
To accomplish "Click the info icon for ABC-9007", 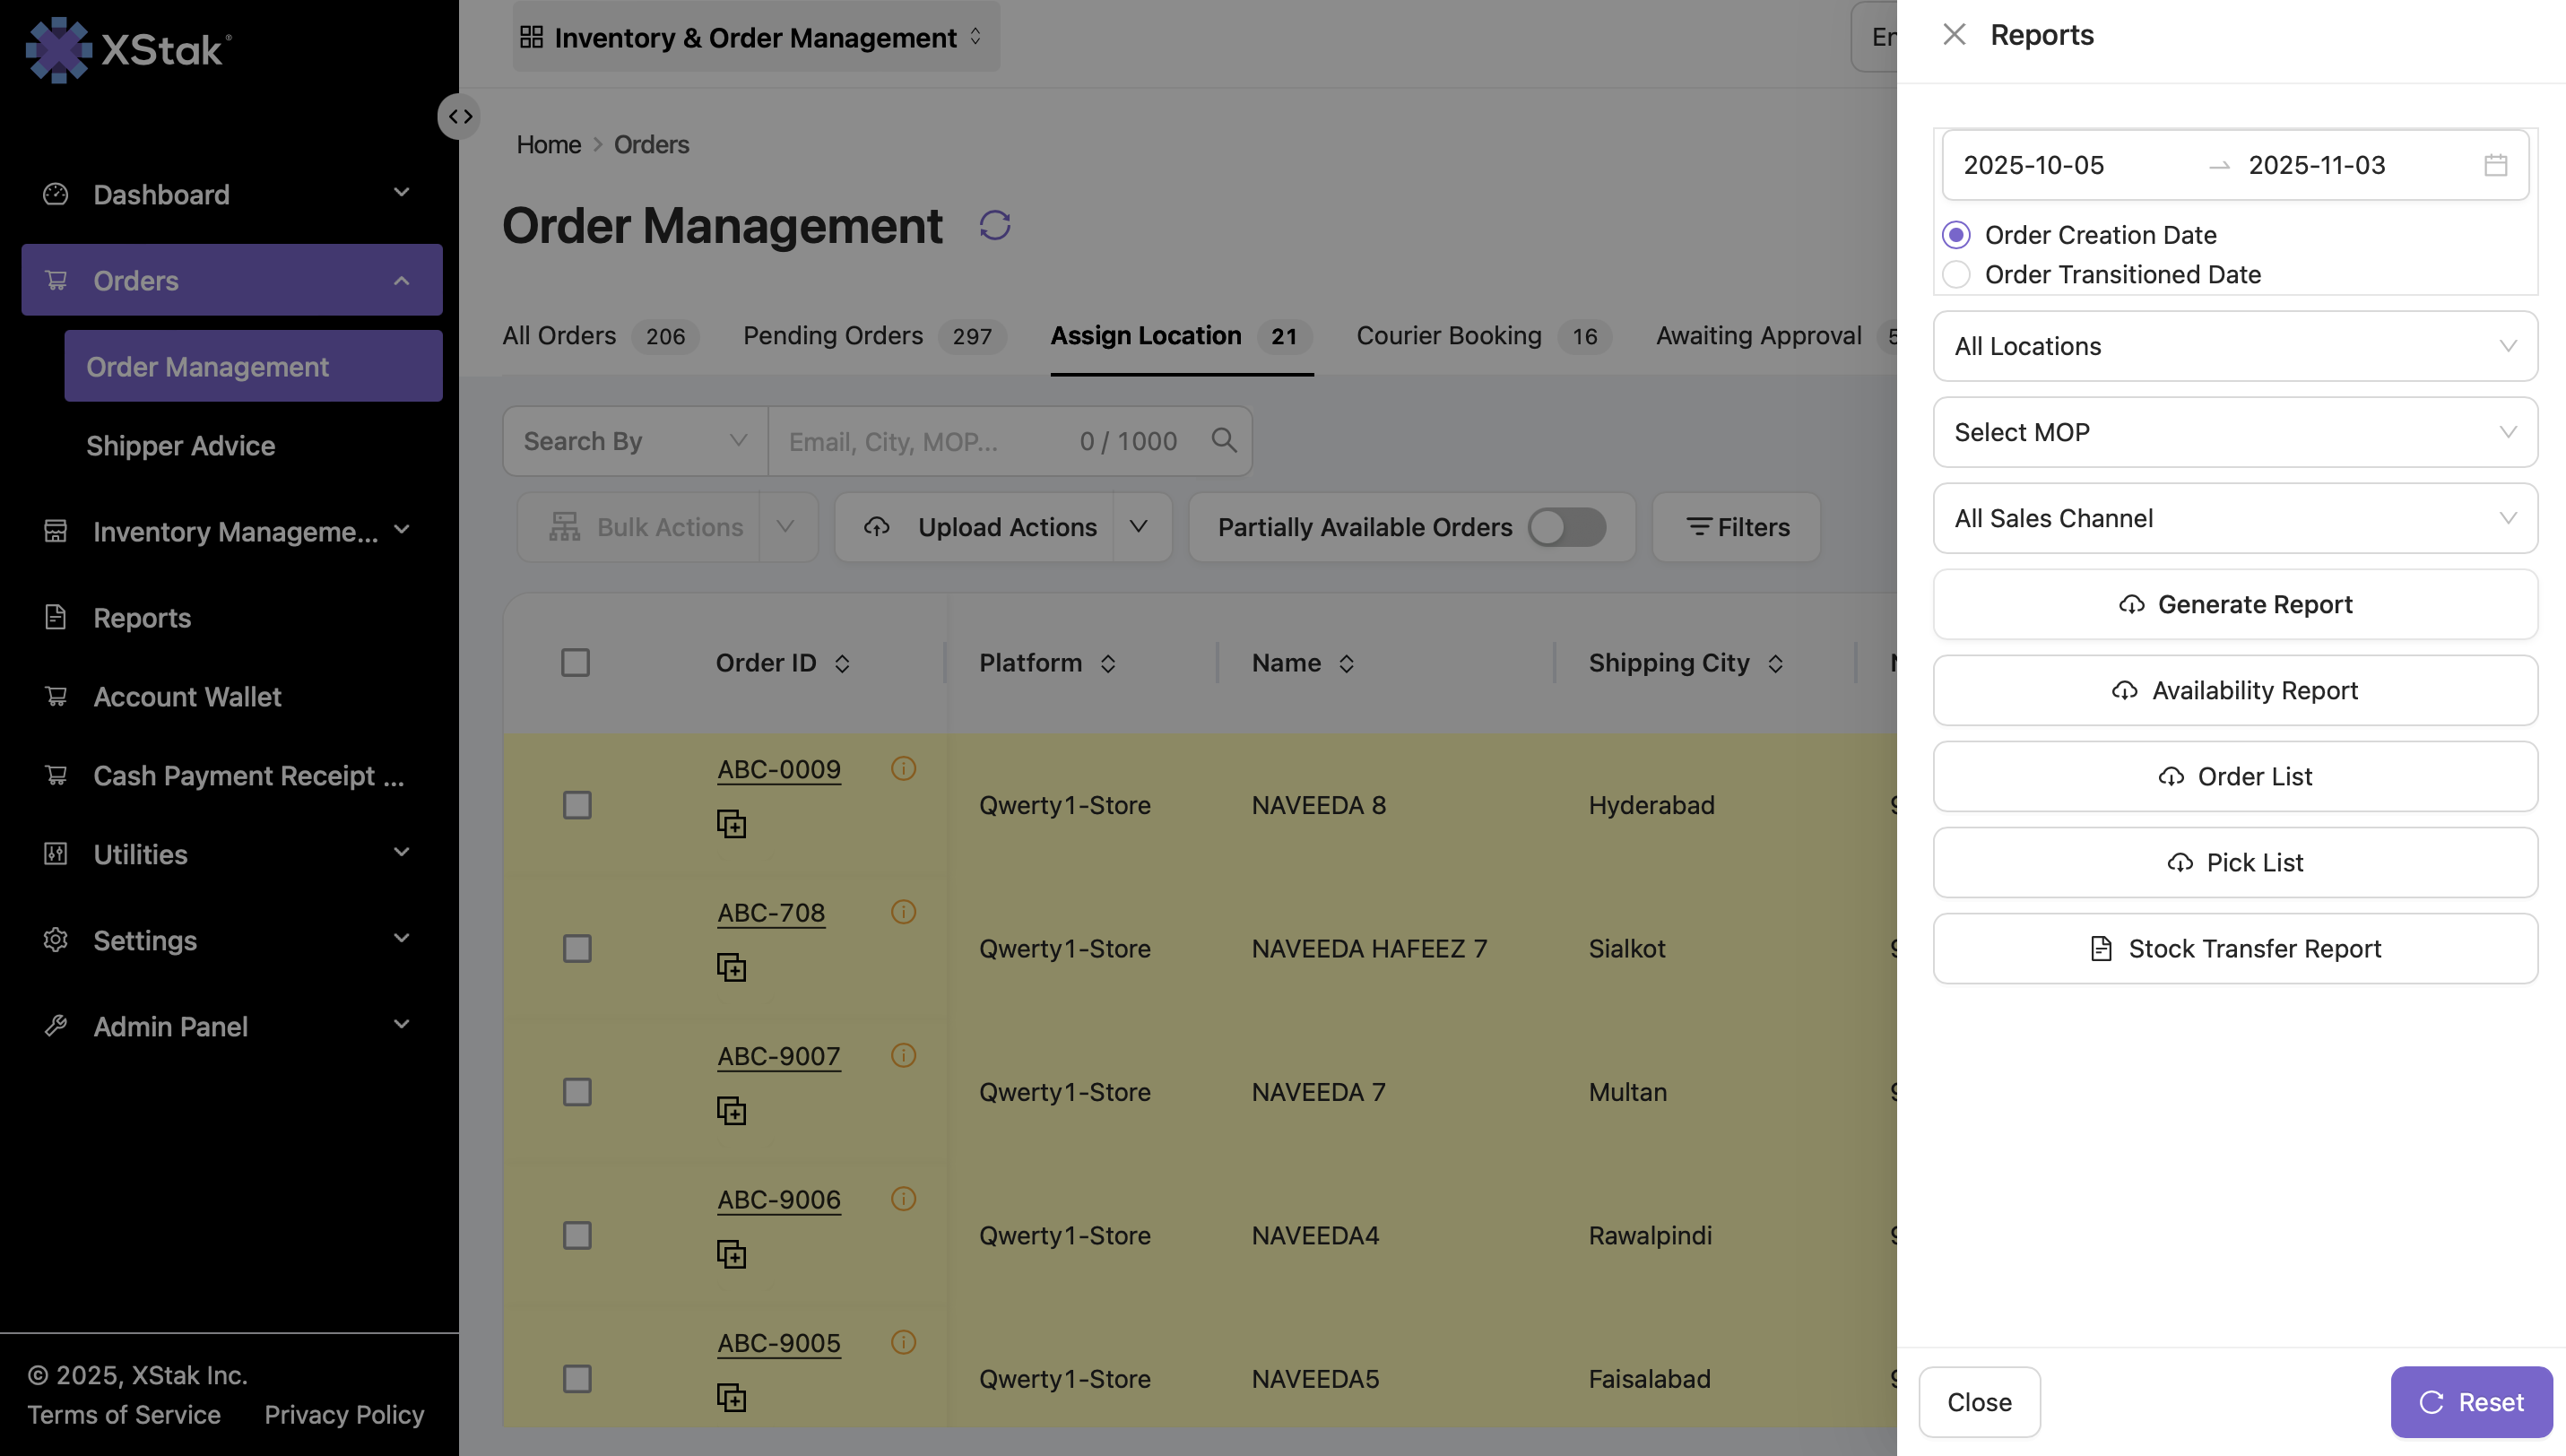I will coord(903,1055).
